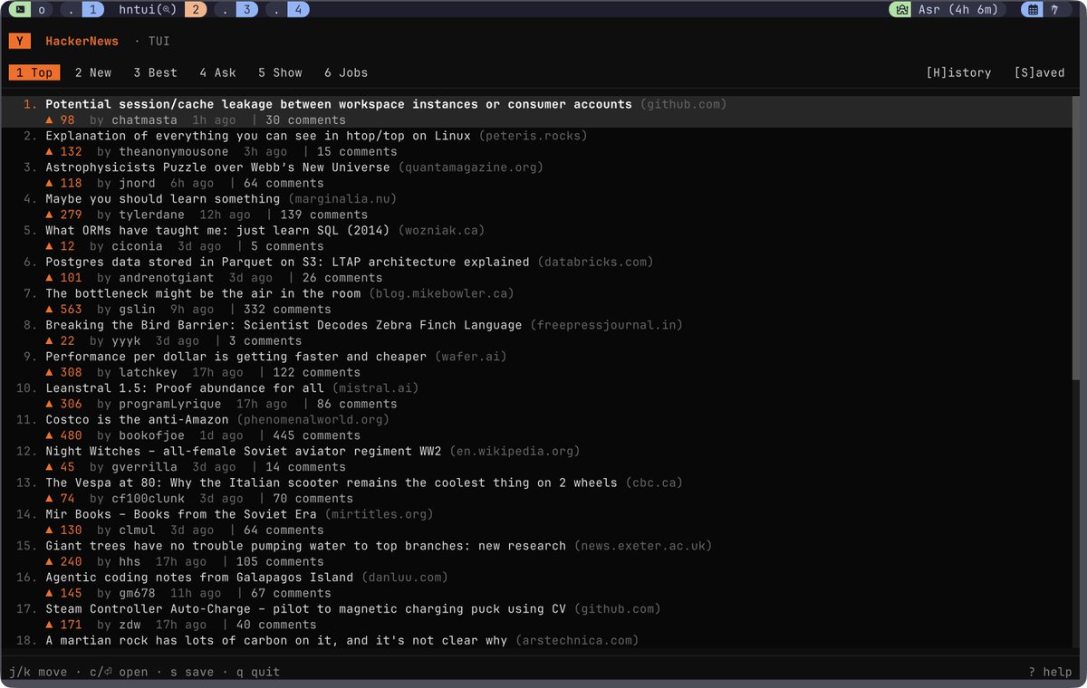This screenshot has width=1087, height=688.
Task: Switch to the 2 New tab
Action: (x=93, y=72)
